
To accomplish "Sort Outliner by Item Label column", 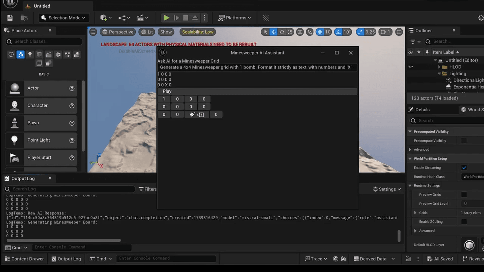I will (445, 52).
